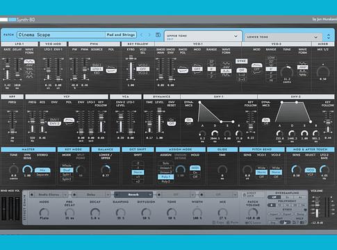The width and height of the screenshot is (337, 250).
Task: Click the LFO-1 Rate slider
Action: click(7, 69)
